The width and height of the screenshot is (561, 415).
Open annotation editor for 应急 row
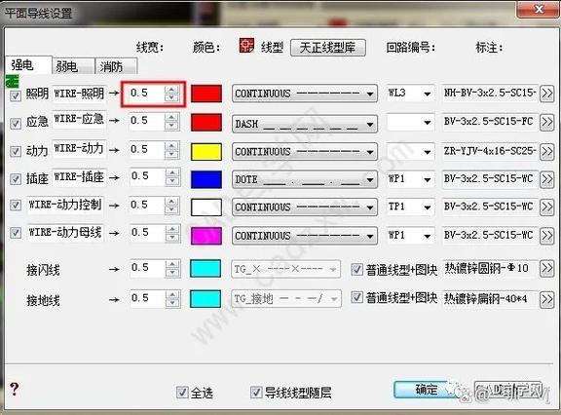pyautogui.click(x=547, y=123)
